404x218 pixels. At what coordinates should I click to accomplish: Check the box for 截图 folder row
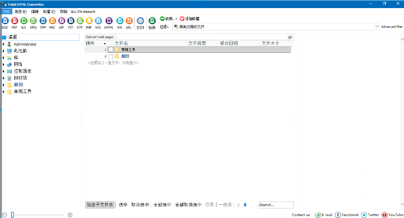111,57
